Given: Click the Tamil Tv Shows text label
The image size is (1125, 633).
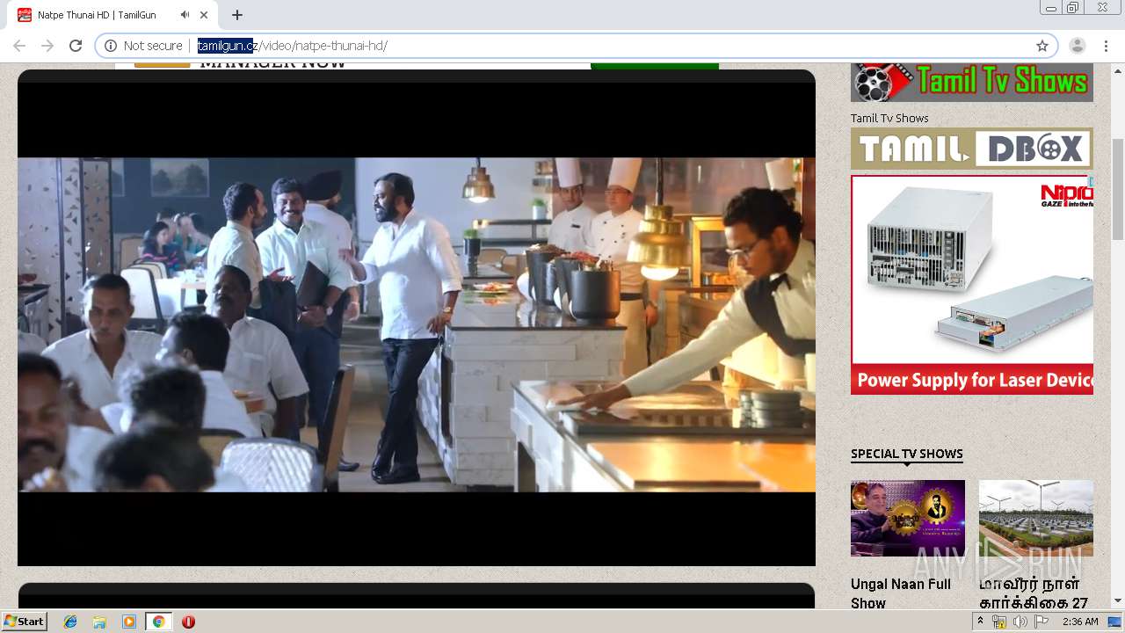Looking at the screenshot, I should point(889,118).
